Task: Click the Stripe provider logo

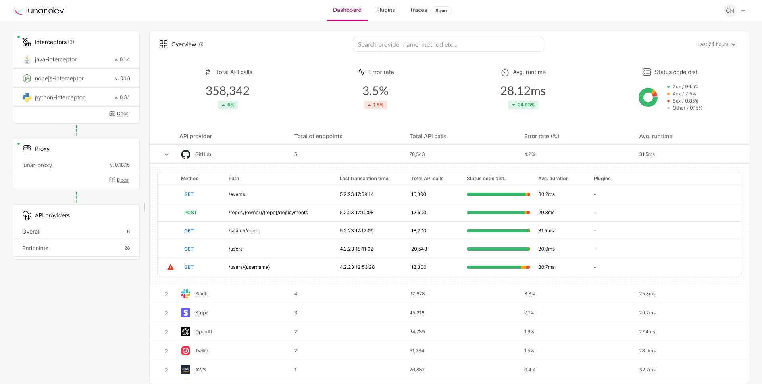Action: point(185,313)
